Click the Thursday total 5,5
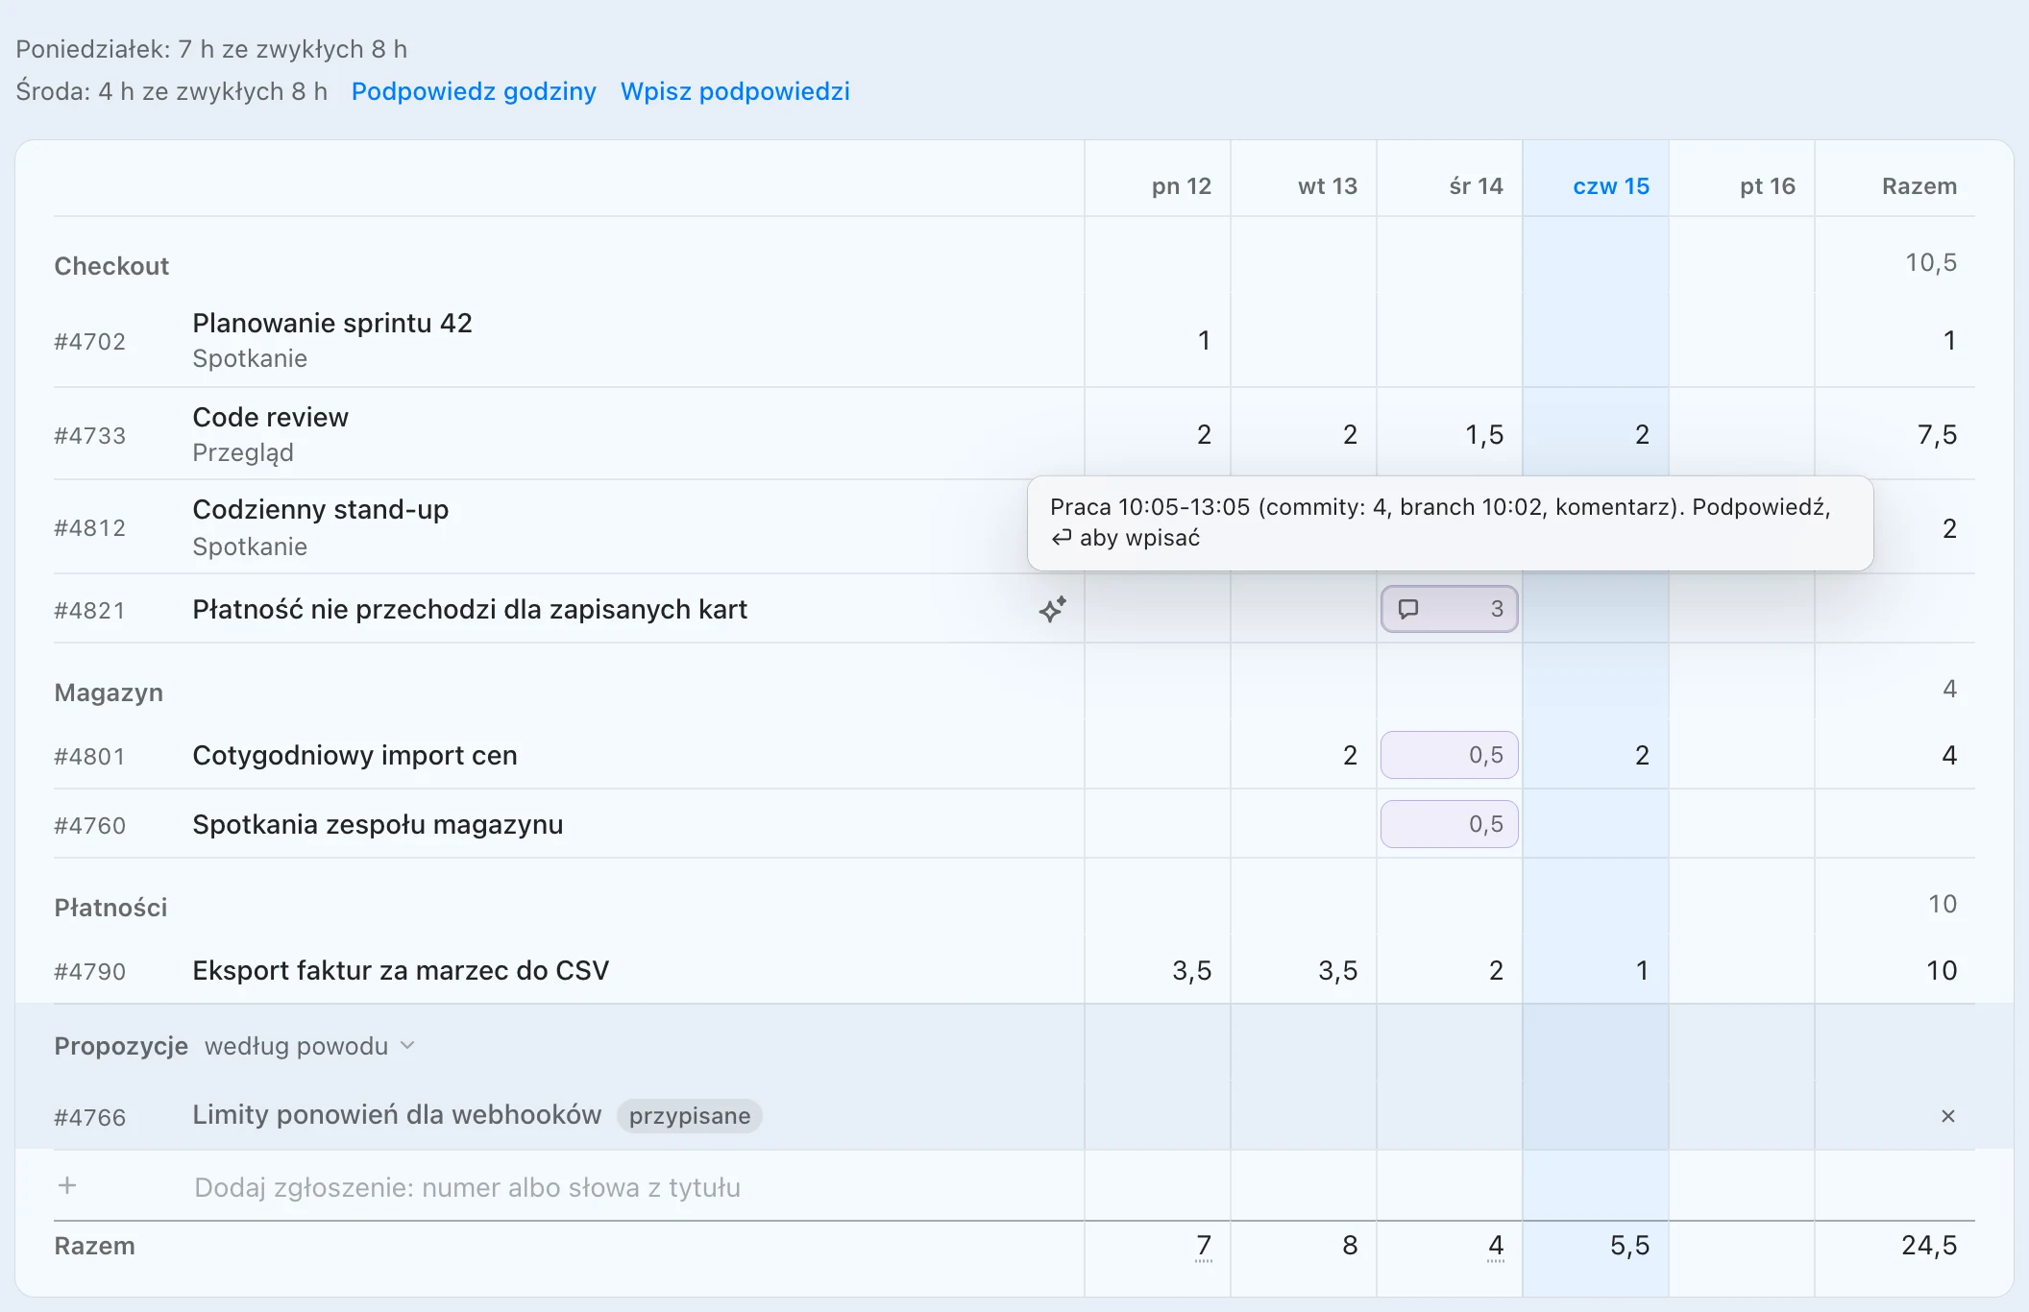 coord(1629,1246)
